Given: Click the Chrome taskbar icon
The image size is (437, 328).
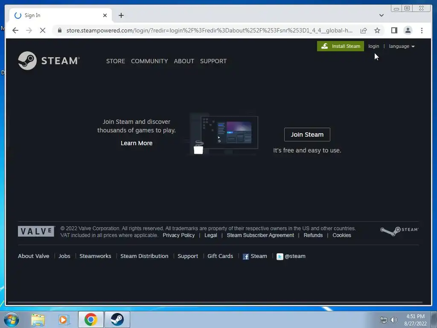Looking at the screenshot, I should [x=90, y=319].
